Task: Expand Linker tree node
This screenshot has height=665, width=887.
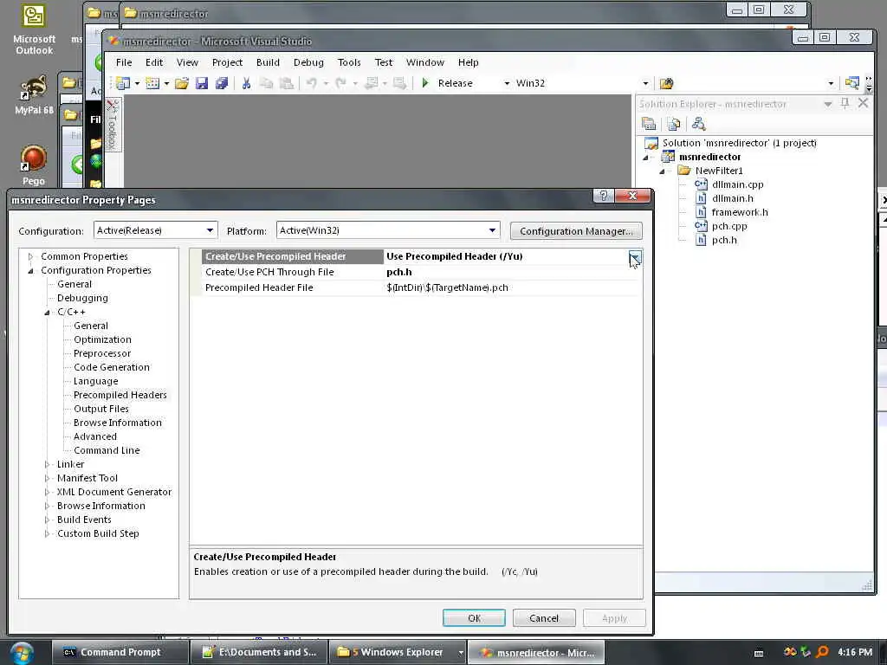Action: point(47,464)
